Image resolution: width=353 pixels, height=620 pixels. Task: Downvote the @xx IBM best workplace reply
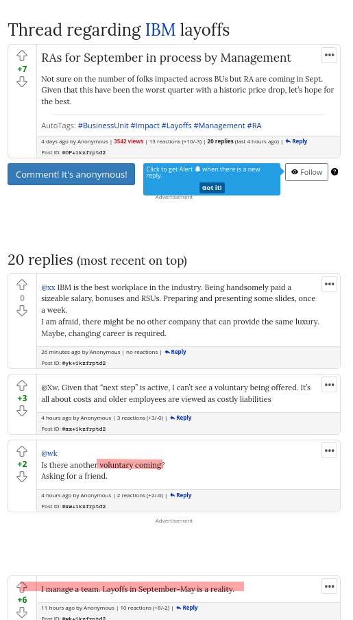pos(22,311)
